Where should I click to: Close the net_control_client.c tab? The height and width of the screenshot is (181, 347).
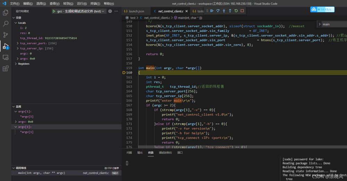187,11
